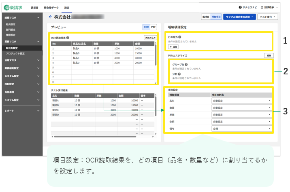The image size is (290, 192).
Task: Open the 照合元データ top menu
Action: 51,8
